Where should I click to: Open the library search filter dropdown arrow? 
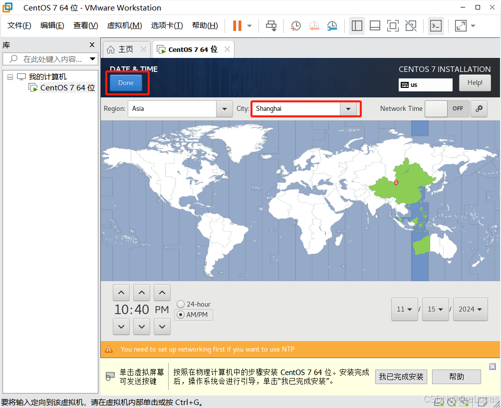(x=92, y=59)
